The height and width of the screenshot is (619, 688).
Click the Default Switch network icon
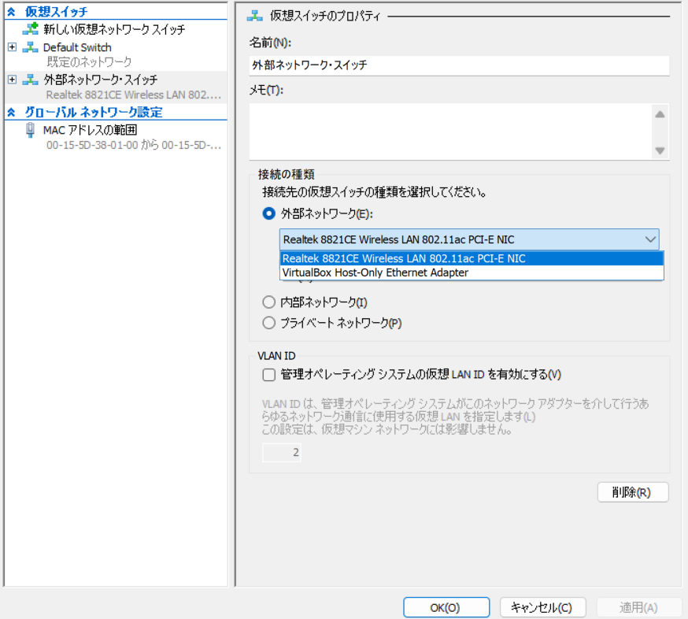30,47
